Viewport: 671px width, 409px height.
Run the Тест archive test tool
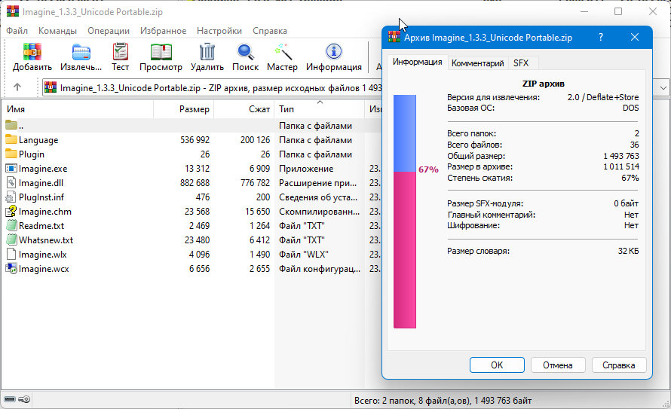click(120, 52)
